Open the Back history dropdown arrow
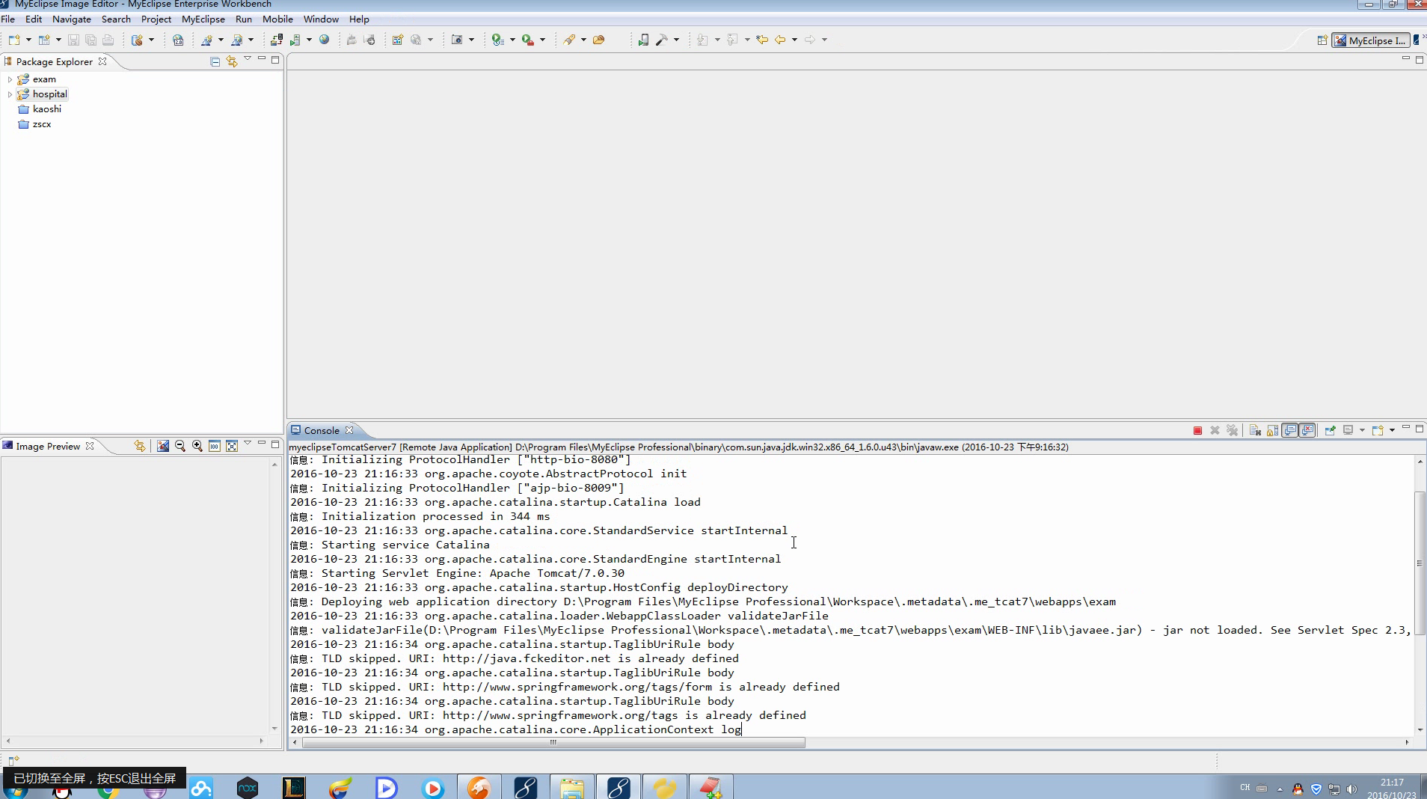This screenshot has width=1427, height=799. click(794, 40)
